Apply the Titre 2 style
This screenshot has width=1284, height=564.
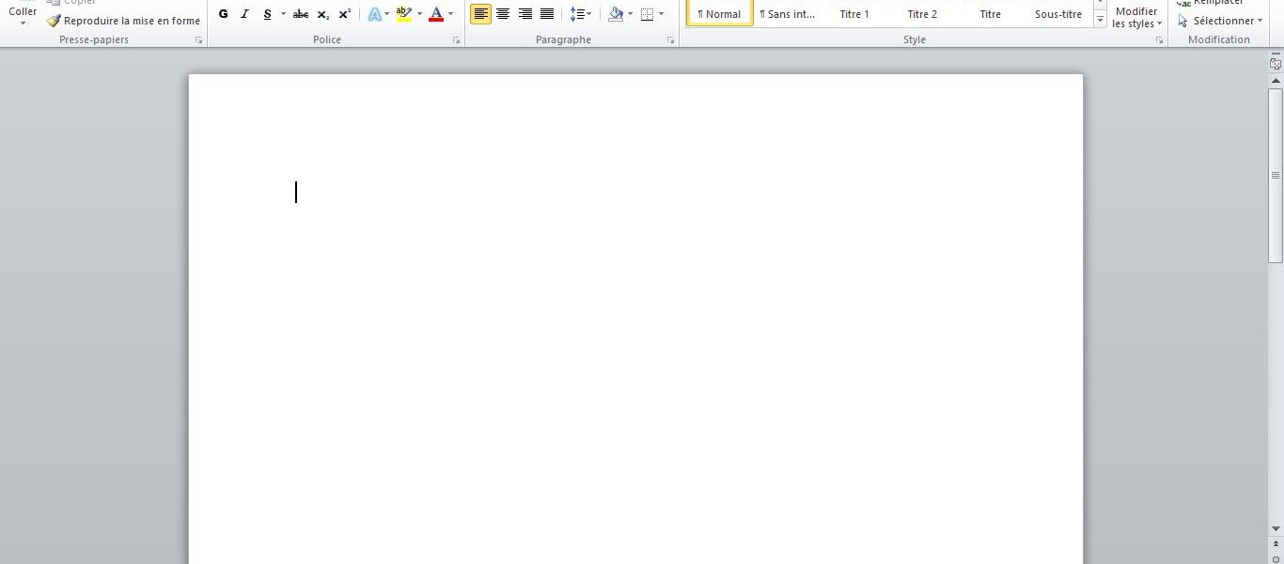[922, 13]
